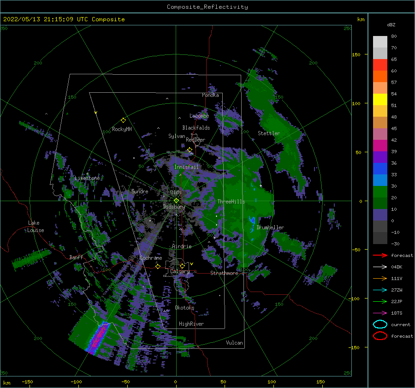The image size is (415, 388).
Task: Select the yellow diamond marker south of Cochrane
Action: [158, 266]
